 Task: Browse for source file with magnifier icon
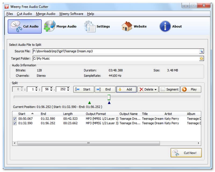[x=201, y=51]
